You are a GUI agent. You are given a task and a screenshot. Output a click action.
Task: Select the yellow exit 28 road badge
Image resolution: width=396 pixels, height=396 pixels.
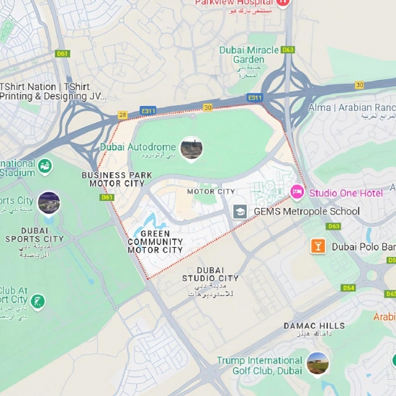coord(122,115)
